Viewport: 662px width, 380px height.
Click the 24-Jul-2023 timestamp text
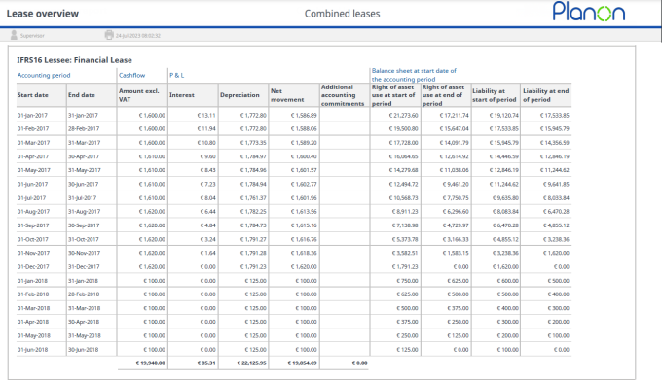pos(138,36)
